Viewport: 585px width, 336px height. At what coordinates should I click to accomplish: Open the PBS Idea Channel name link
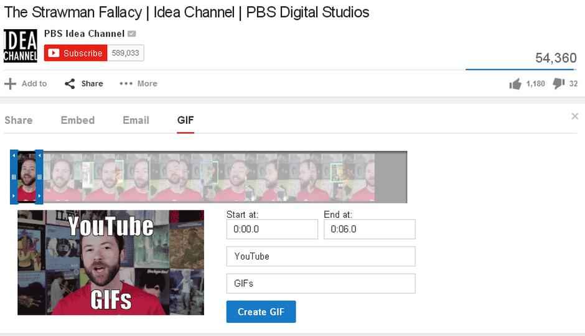click(84, 34)
